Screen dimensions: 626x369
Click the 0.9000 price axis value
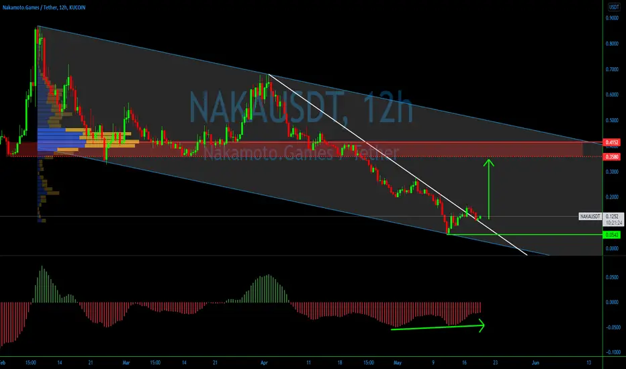(612, 18)
